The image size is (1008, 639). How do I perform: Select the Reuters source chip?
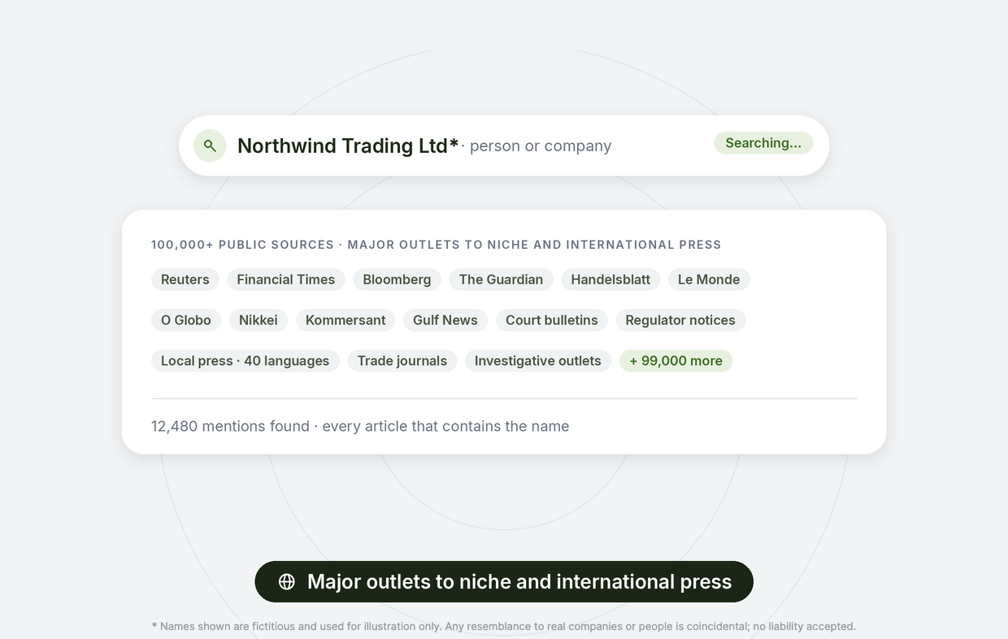point(185,280)
